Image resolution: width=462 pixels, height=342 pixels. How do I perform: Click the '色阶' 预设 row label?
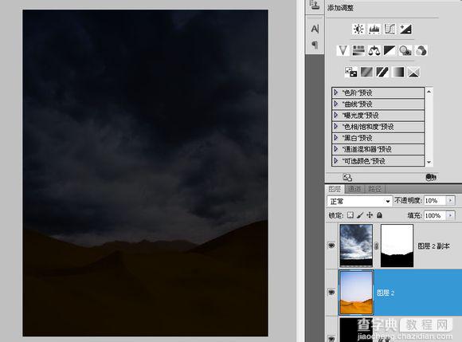point(357,92)
